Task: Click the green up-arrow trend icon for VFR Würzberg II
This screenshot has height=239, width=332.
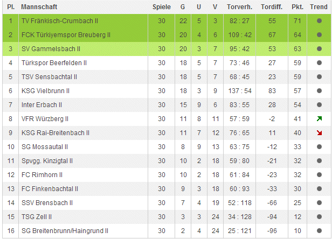Action: coord(320,118)
